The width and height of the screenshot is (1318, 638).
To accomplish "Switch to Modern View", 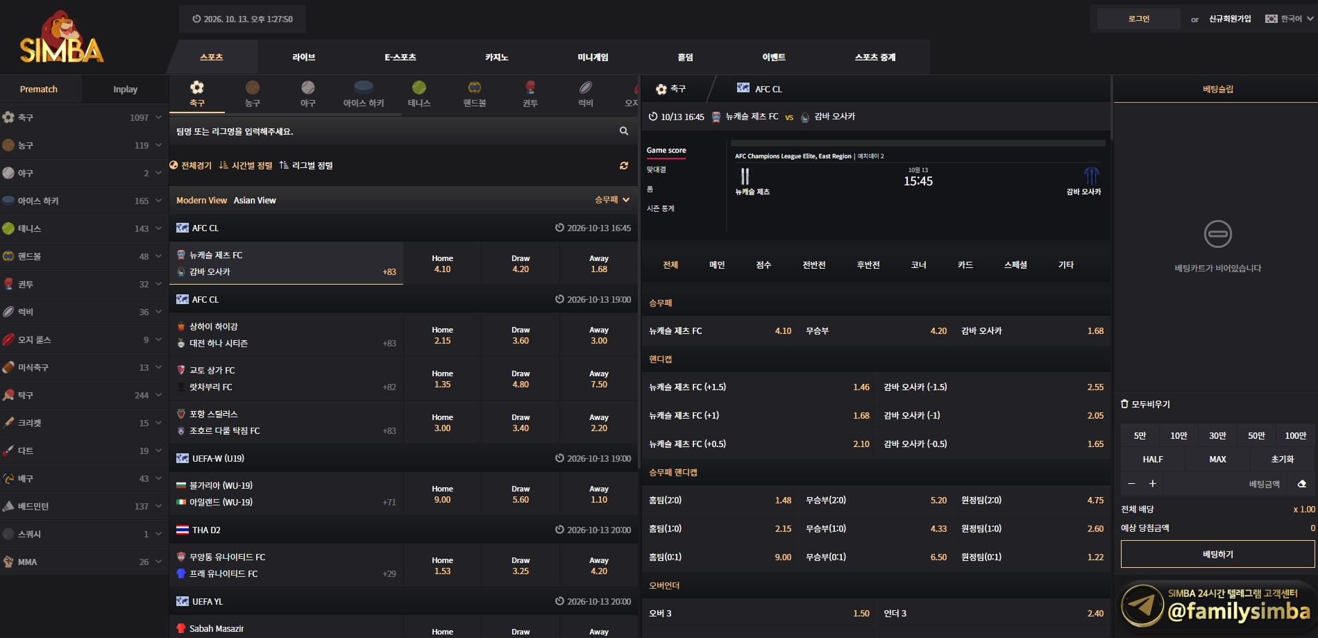I will [x=201, y=200].
